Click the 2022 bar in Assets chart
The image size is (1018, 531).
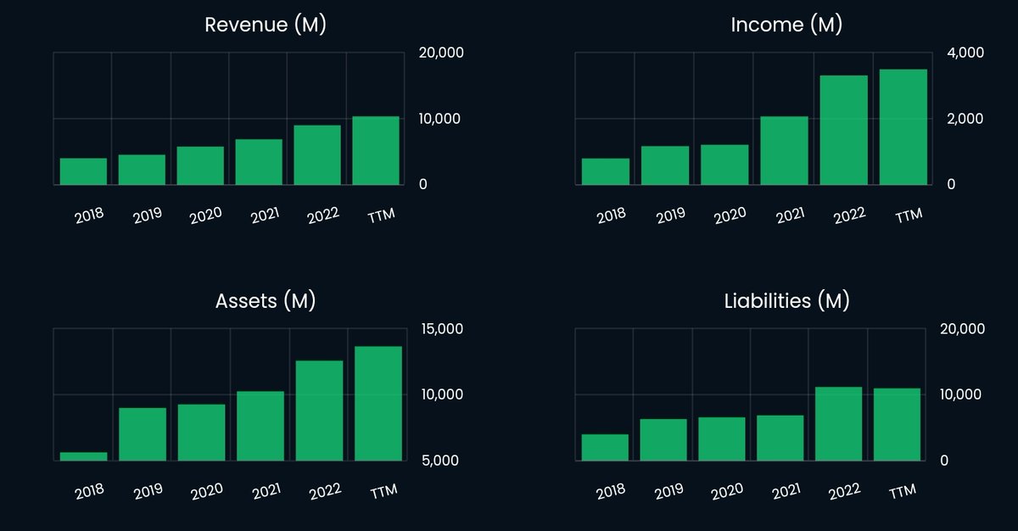(319, 411)
